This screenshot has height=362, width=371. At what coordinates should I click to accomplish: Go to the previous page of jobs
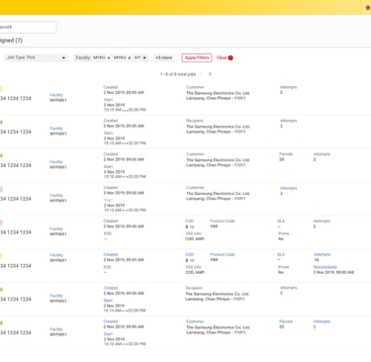[201, 74]
